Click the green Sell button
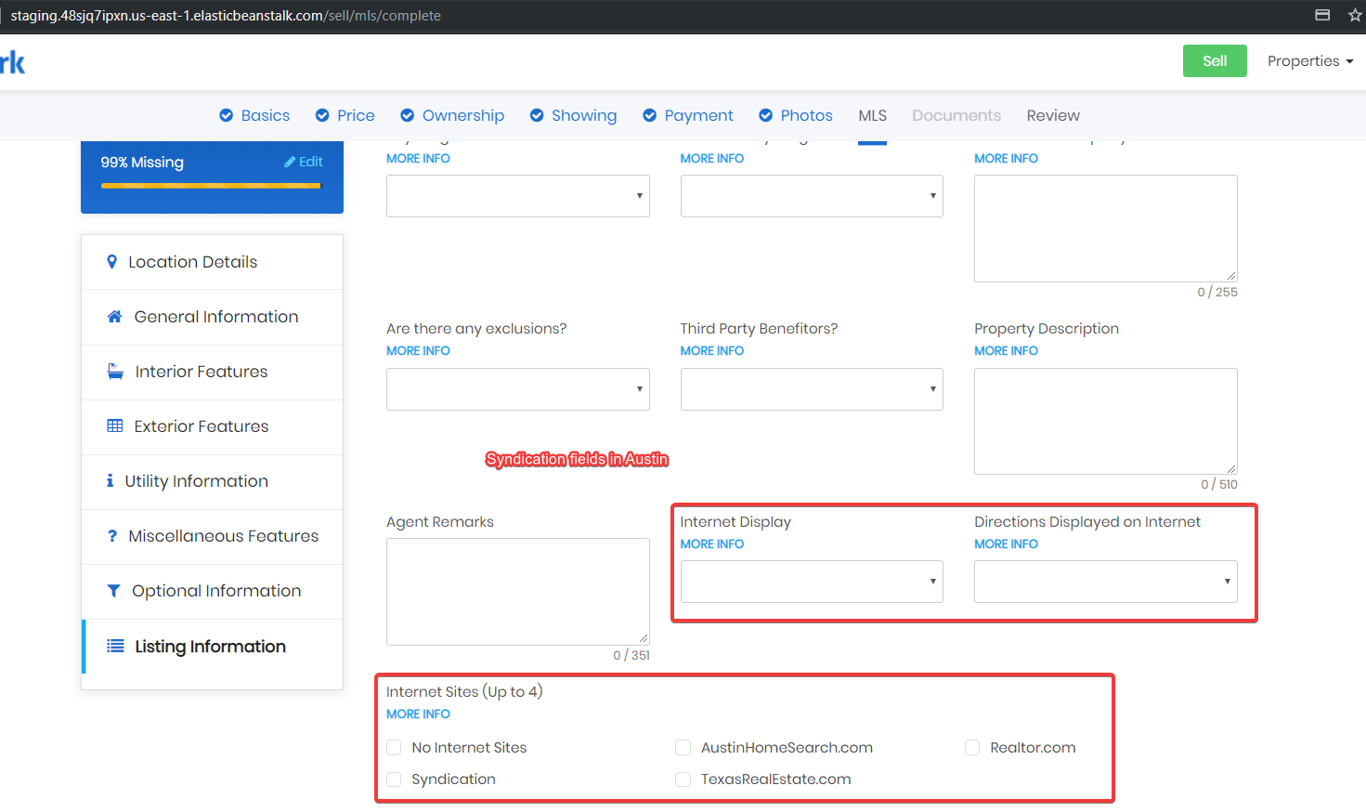 pos(1215,61)
